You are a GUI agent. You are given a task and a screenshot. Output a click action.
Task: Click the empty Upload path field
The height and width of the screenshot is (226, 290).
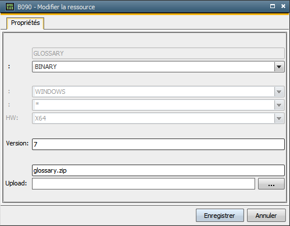click(144, 184)
